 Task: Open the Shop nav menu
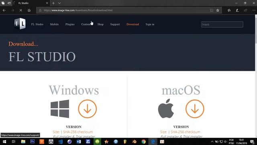[100, 24]
